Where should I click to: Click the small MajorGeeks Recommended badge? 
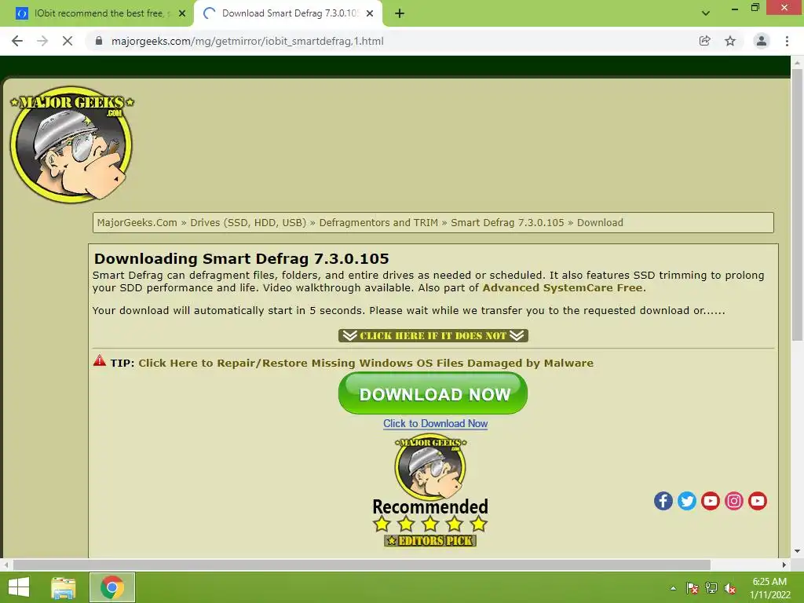coord(430,468)
